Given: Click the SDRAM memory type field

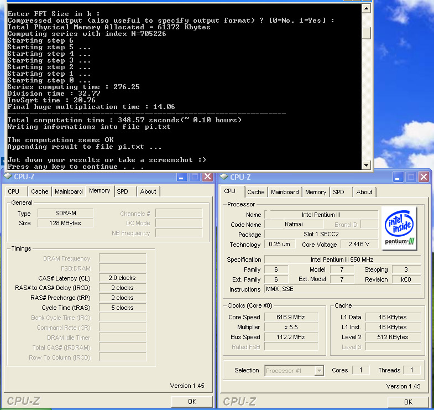Looking at the screenshot, I should coord(65,213).
